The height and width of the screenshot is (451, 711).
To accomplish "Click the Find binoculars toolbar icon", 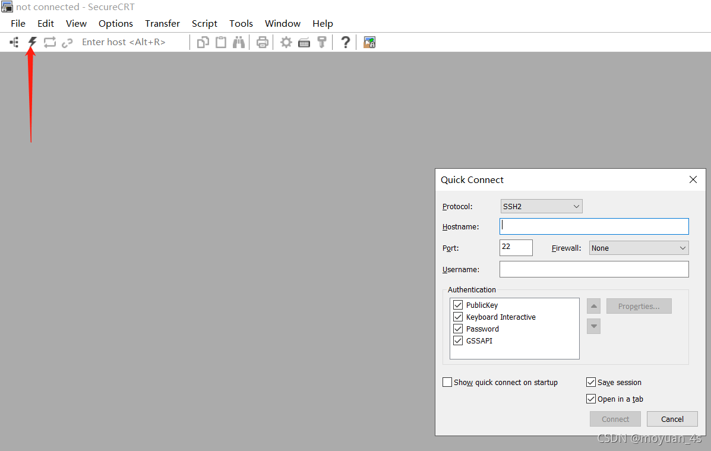I will click(x=239, y=42).
